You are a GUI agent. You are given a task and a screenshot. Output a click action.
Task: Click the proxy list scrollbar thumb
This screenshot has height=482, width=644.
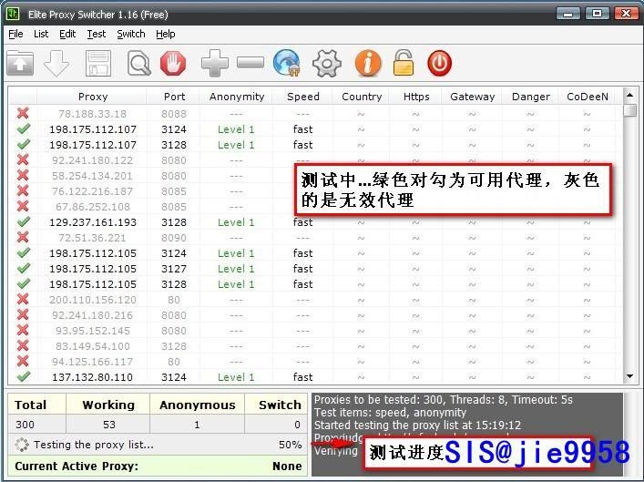(629, 111)
